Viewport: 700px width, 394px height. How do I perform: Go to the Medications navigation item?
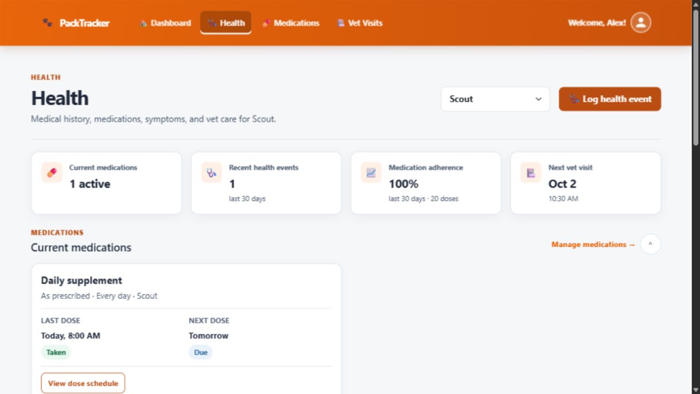[x=291, y=23]
